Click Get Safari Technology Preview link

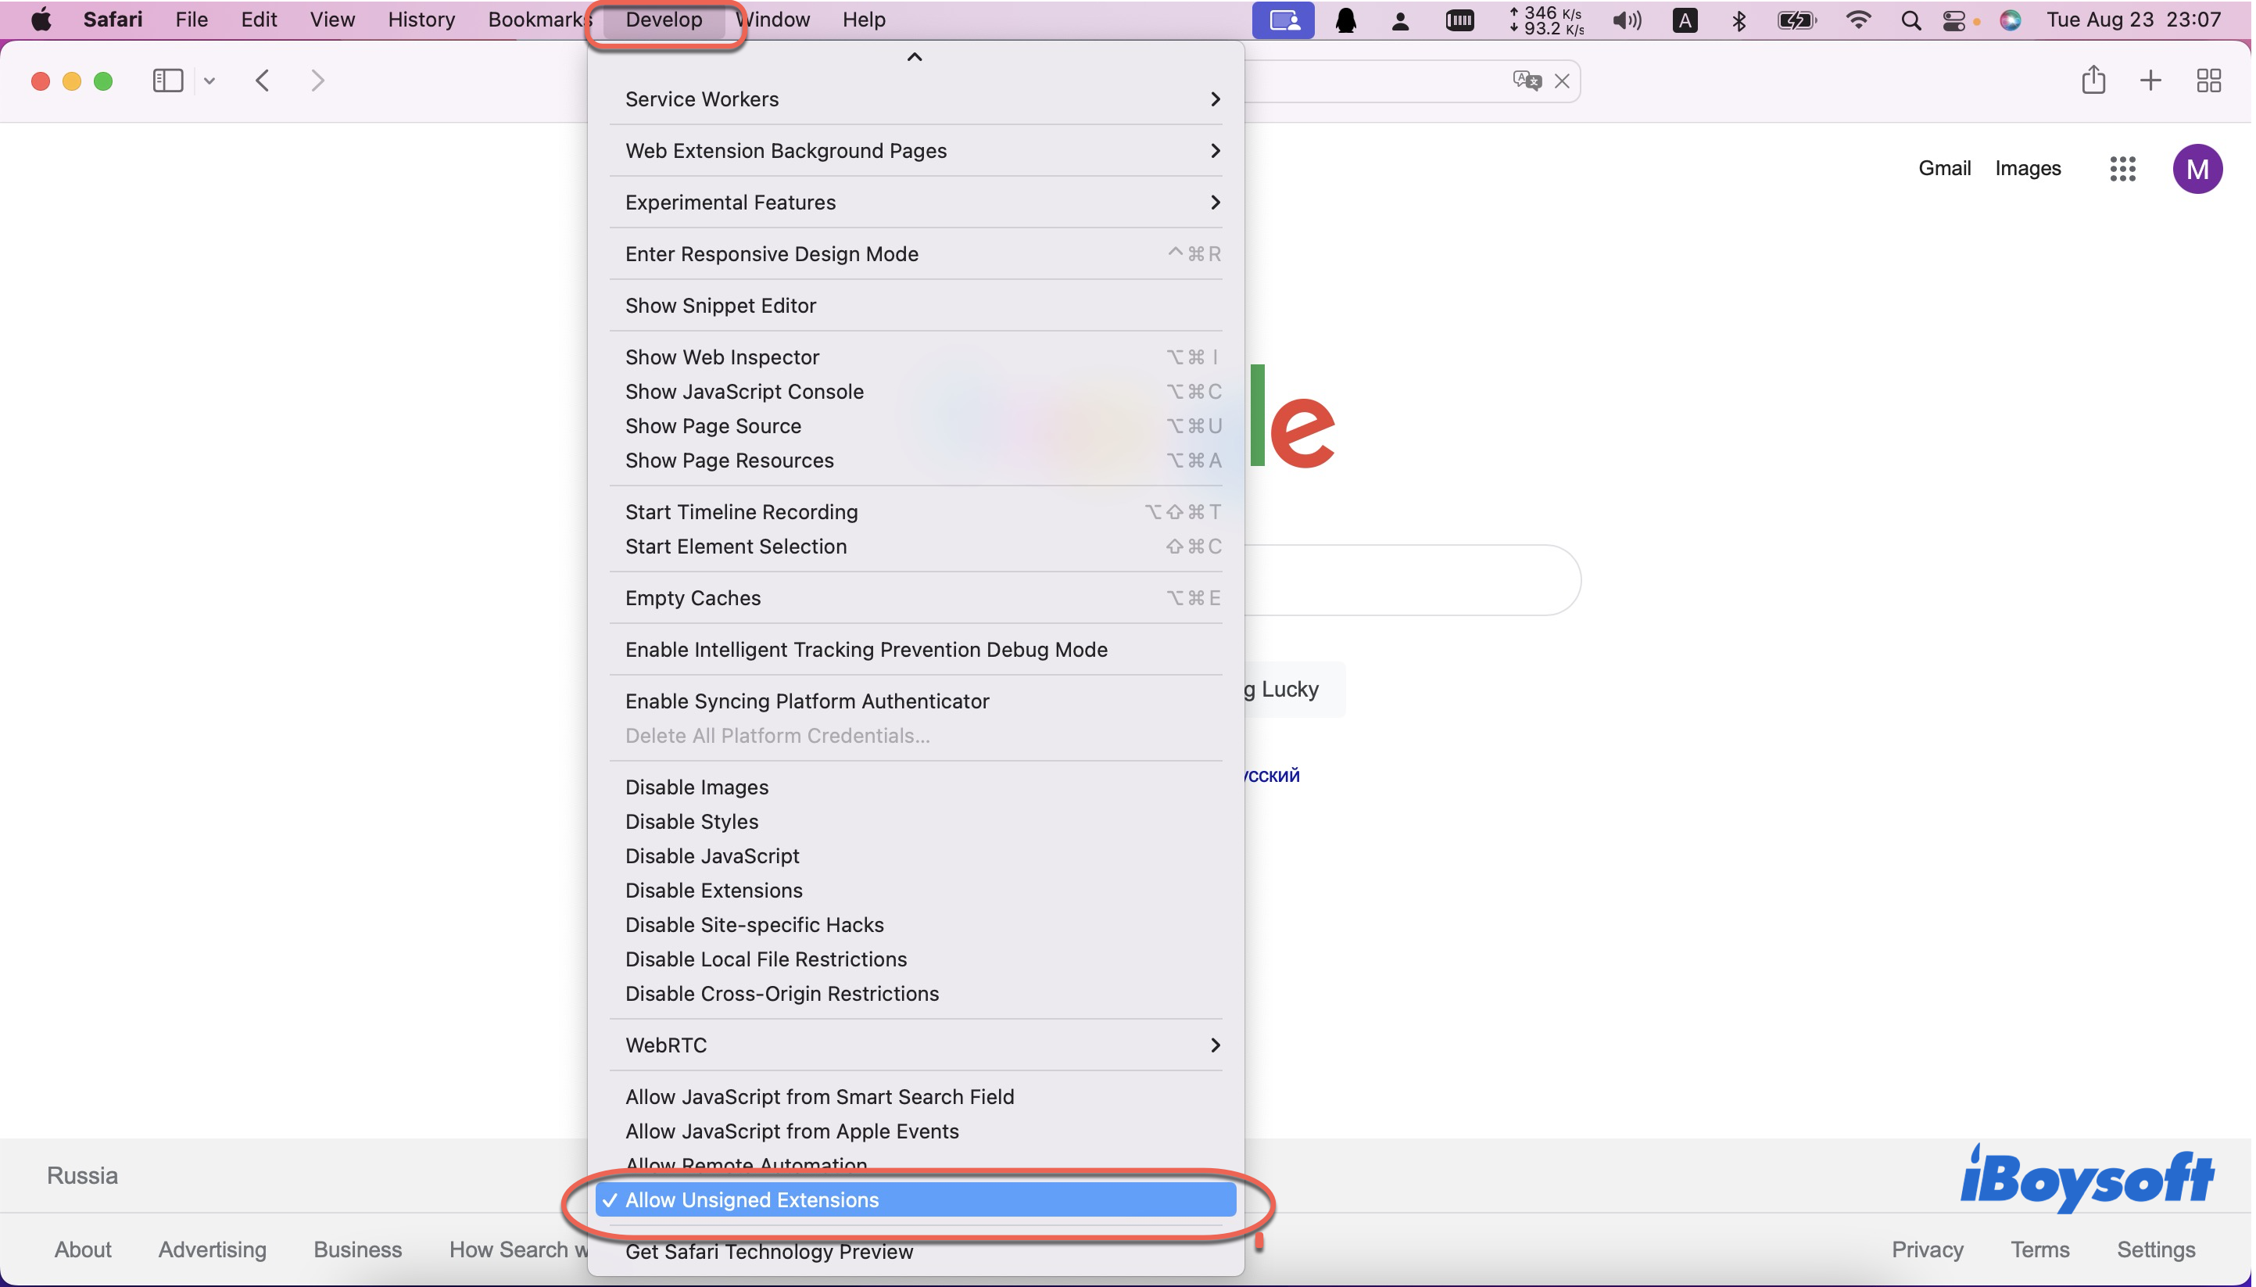click(x=770, y=1251)
